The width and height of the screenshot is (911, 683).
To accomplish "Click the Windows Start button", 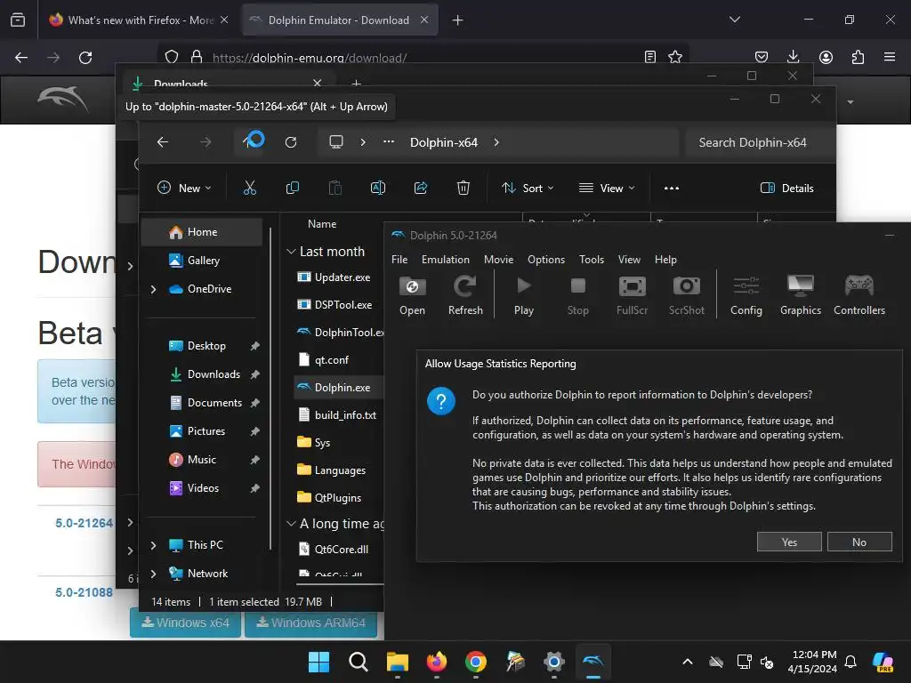I will coord(319,662).
